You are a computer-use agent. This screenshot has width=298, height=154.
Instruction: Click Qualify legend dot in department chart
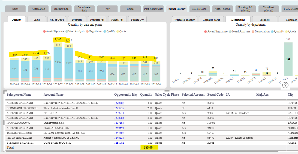273,32
